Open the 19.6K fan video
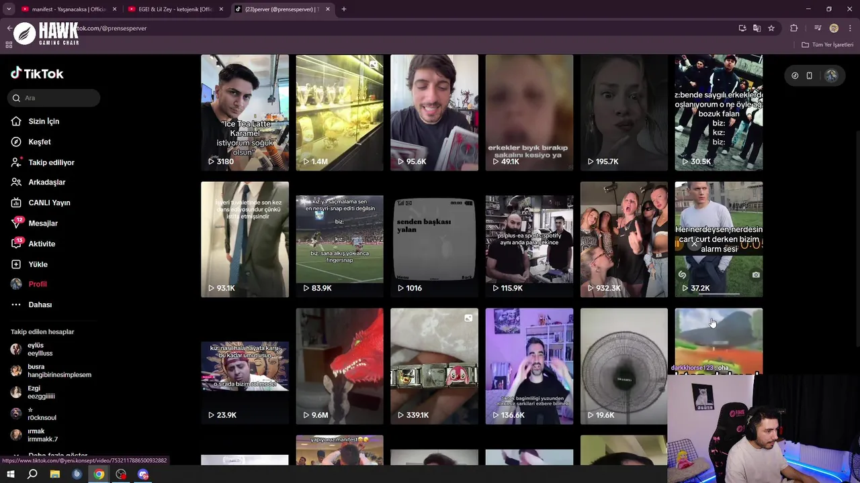The image size is (860, 483). 624,366
